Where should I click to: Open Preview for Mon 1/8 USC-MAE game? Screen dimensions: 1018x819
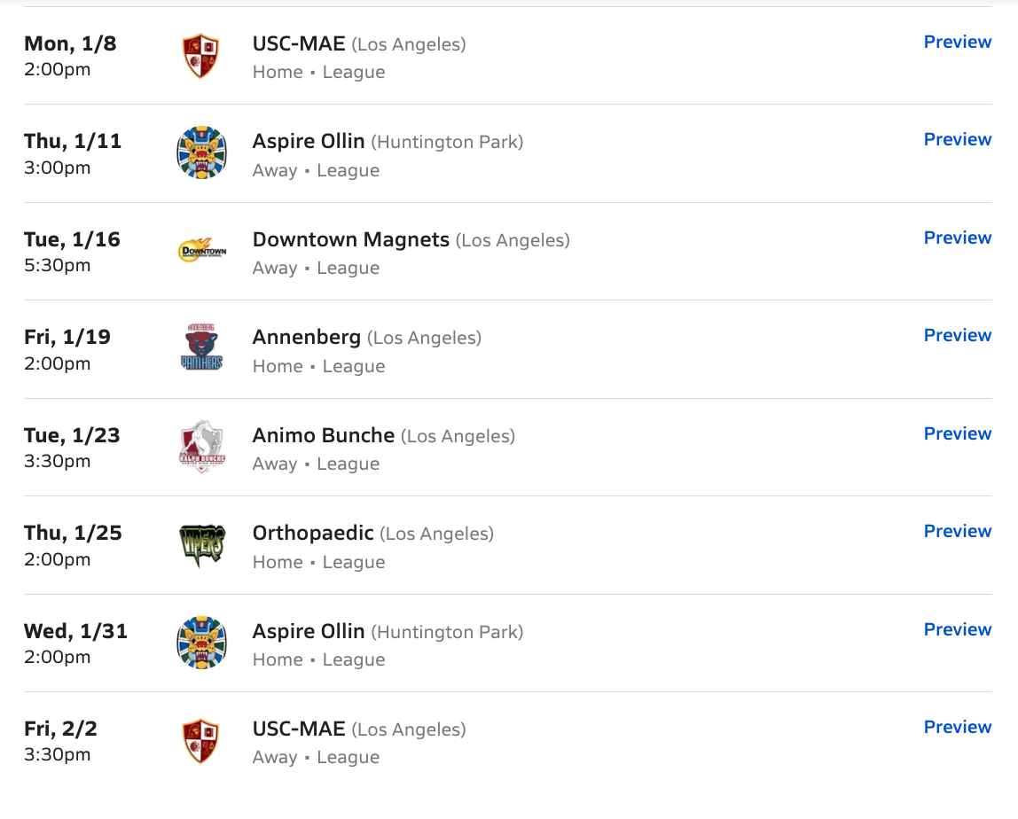(957, 42)
